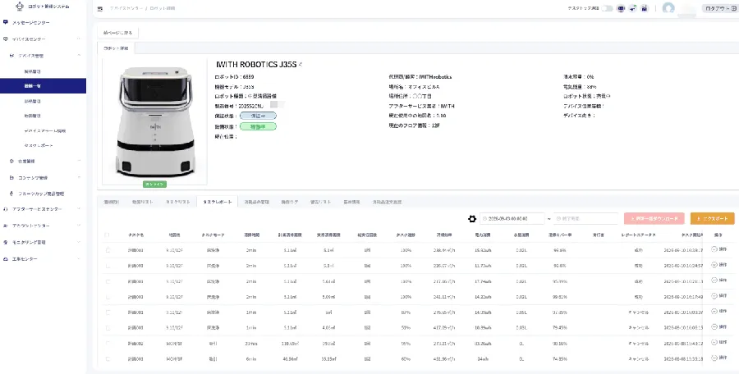Collapse the デバイス管理 submenu chevron
Image resolution: width=739 pixels, height=374 pixels.
(x=79, y=56)
